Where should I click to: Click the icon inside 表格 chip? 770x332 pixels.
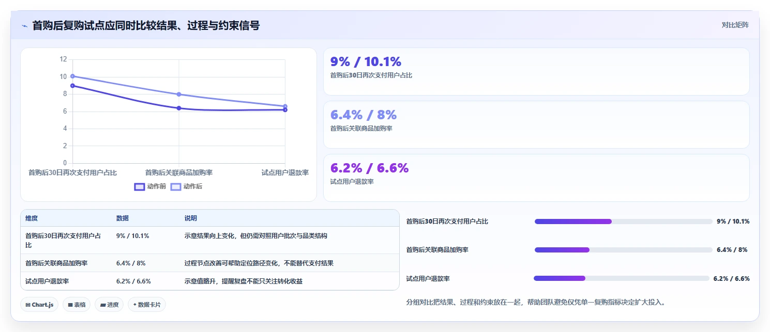(x=70, y=305)
